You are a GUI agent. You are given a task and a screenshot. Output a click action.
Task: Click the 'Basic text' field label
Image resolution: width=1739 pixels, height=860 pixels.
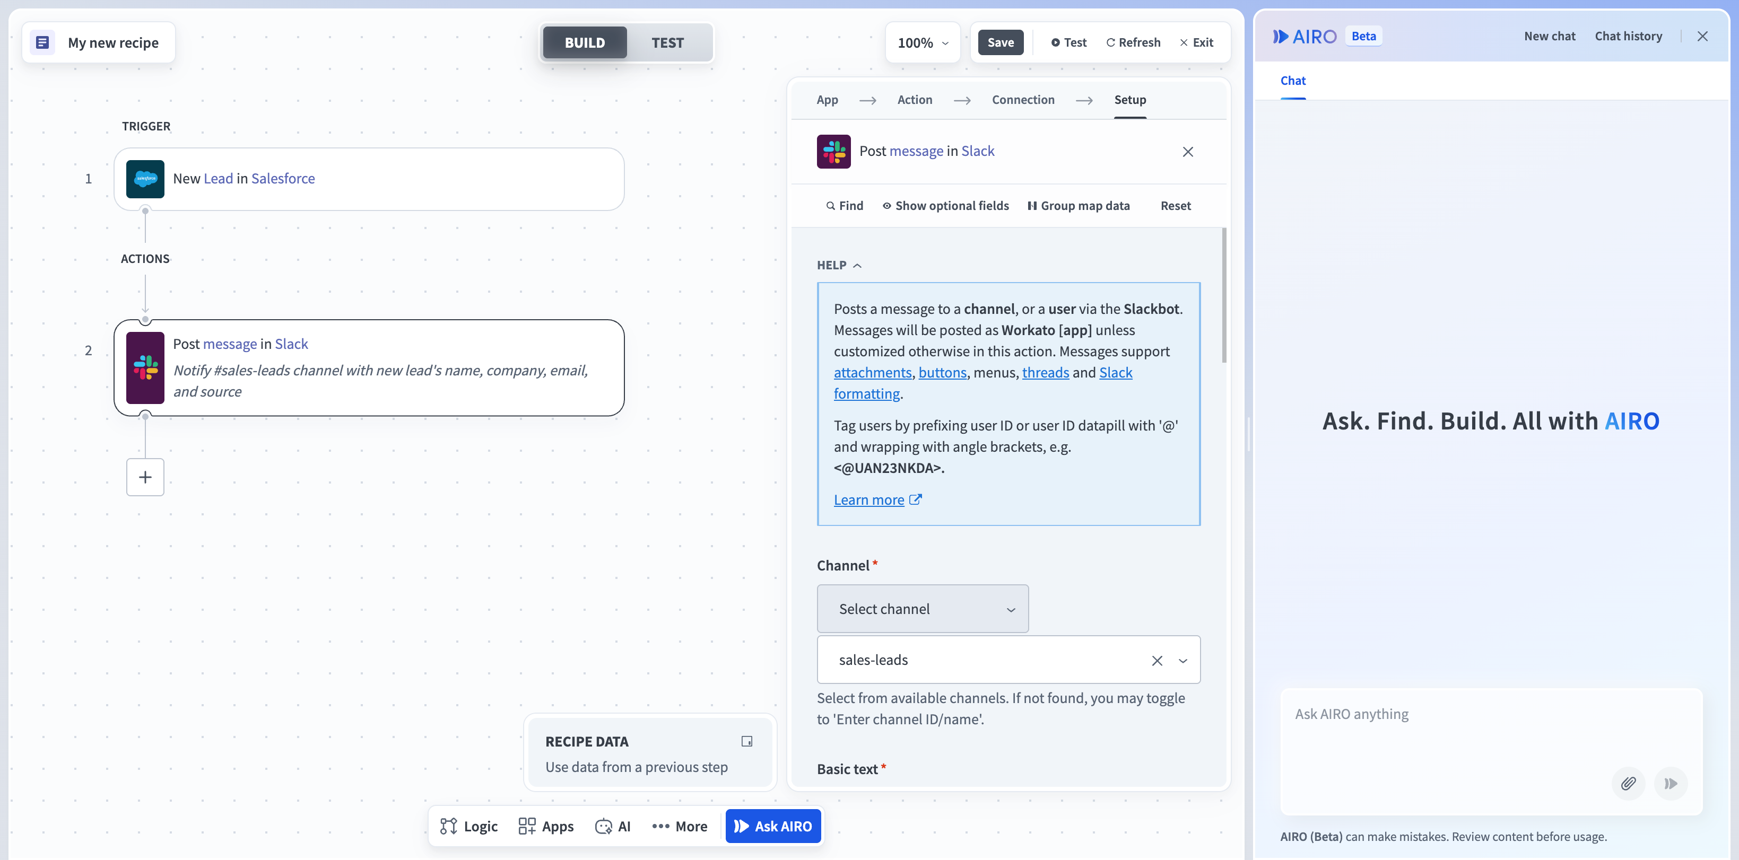pos(847,769)
